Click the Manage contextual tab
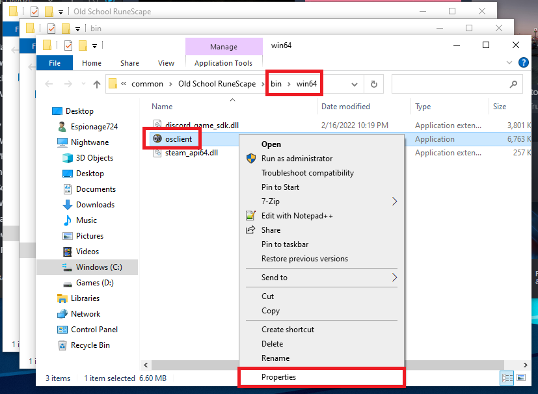The height and width of the screenshot is (394, 538). (224, 47)
